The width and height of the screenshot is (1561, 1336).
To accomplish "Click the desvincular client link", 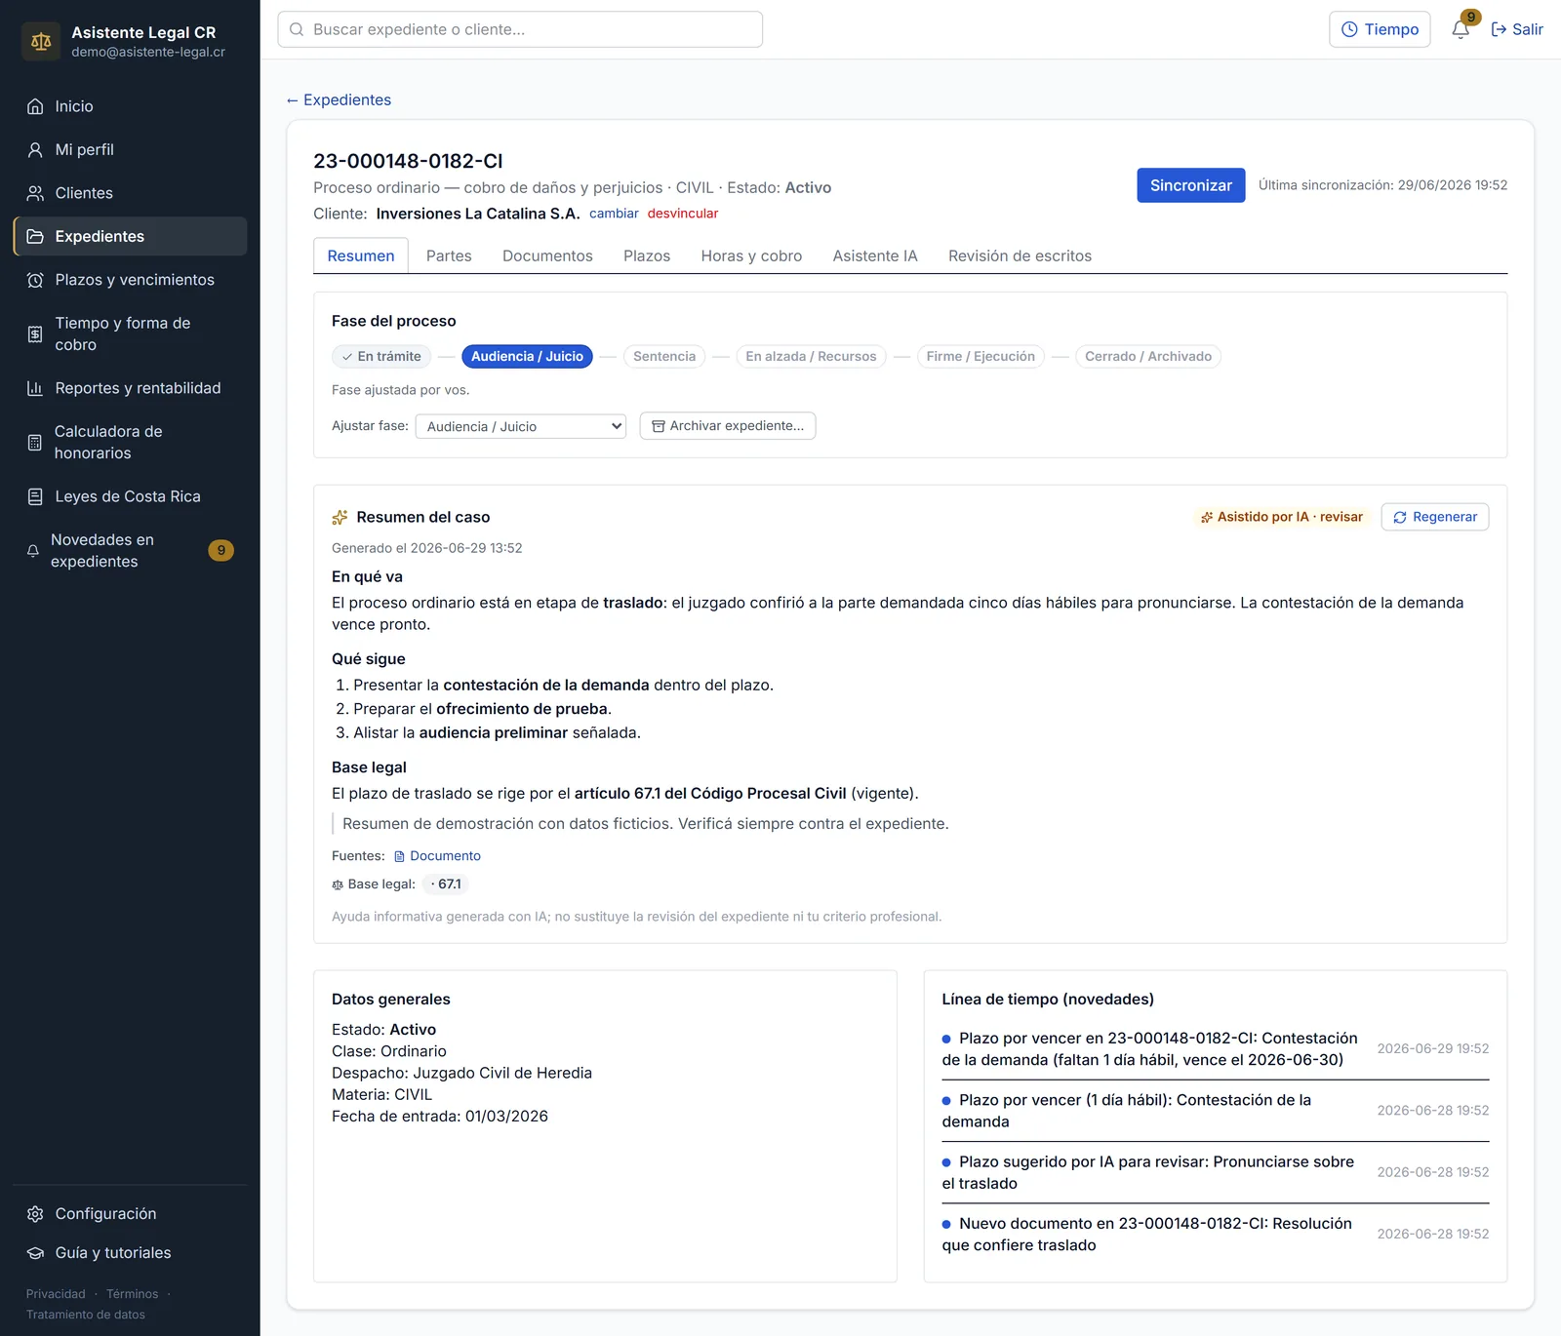I will point(683,214).
